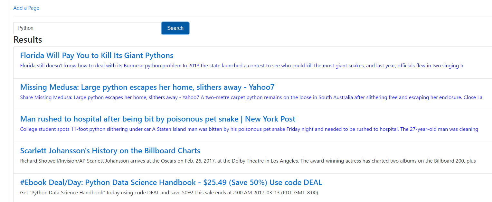Viewport: 492px width, 202px height.
Task: Click the Results heading
Action: click(28, 40)
